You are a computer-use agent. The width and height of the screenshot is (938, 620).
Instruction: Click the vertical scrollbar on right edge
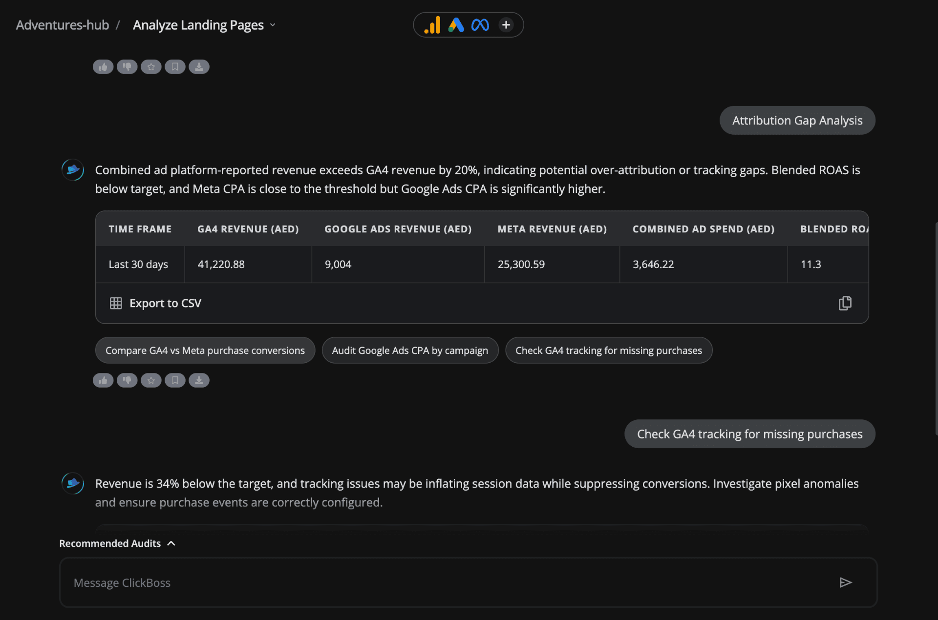click(936, 328)
